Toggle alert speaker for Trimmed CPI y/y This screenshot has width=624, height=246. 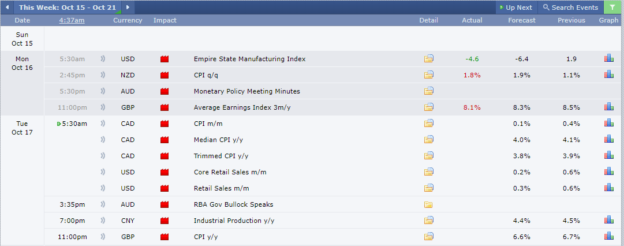(103, 156)
